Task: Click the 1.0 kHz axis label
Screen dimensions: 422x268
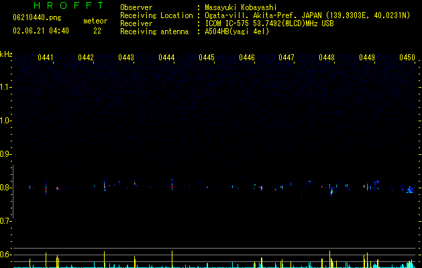Action: [6, 121]
